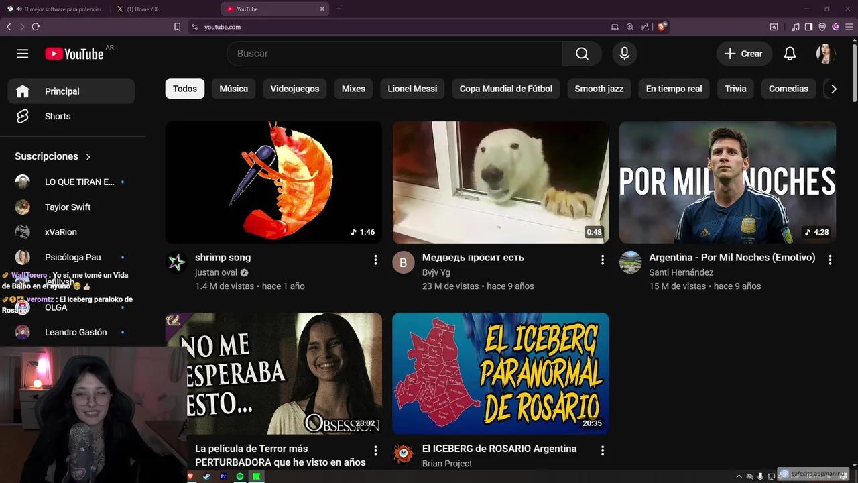Open El ICEBERG de ROSARIO three-dot menu

click(x=602, y=451)
